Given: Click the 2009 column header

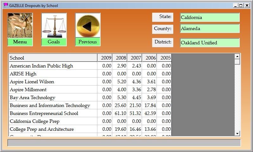Looking at the screenshot, I should coord(105,58).
